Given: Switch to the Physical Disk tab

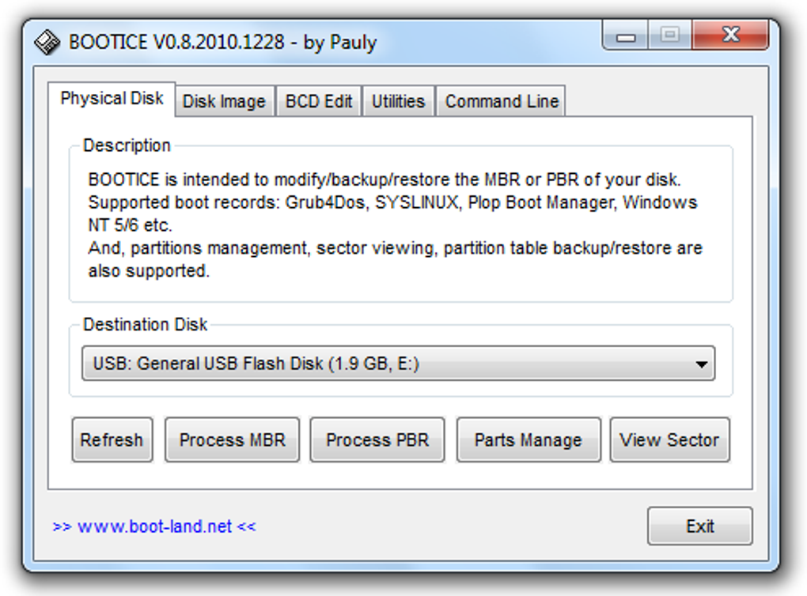Looking at the screenshot, I should (x=112, y=99).
